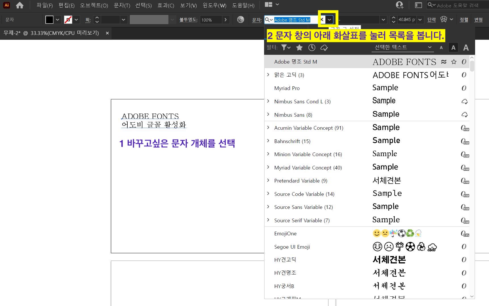Screen dimensions: 489x306
Task: Expand Acumin Variable Concept font family
Action: (x=268, y=127)
